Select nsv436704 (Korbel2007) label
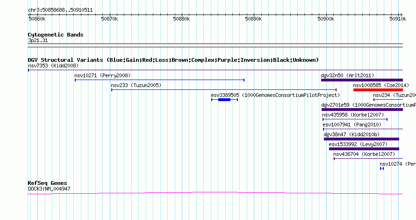The image size is (416, 220). coord(364,154)
